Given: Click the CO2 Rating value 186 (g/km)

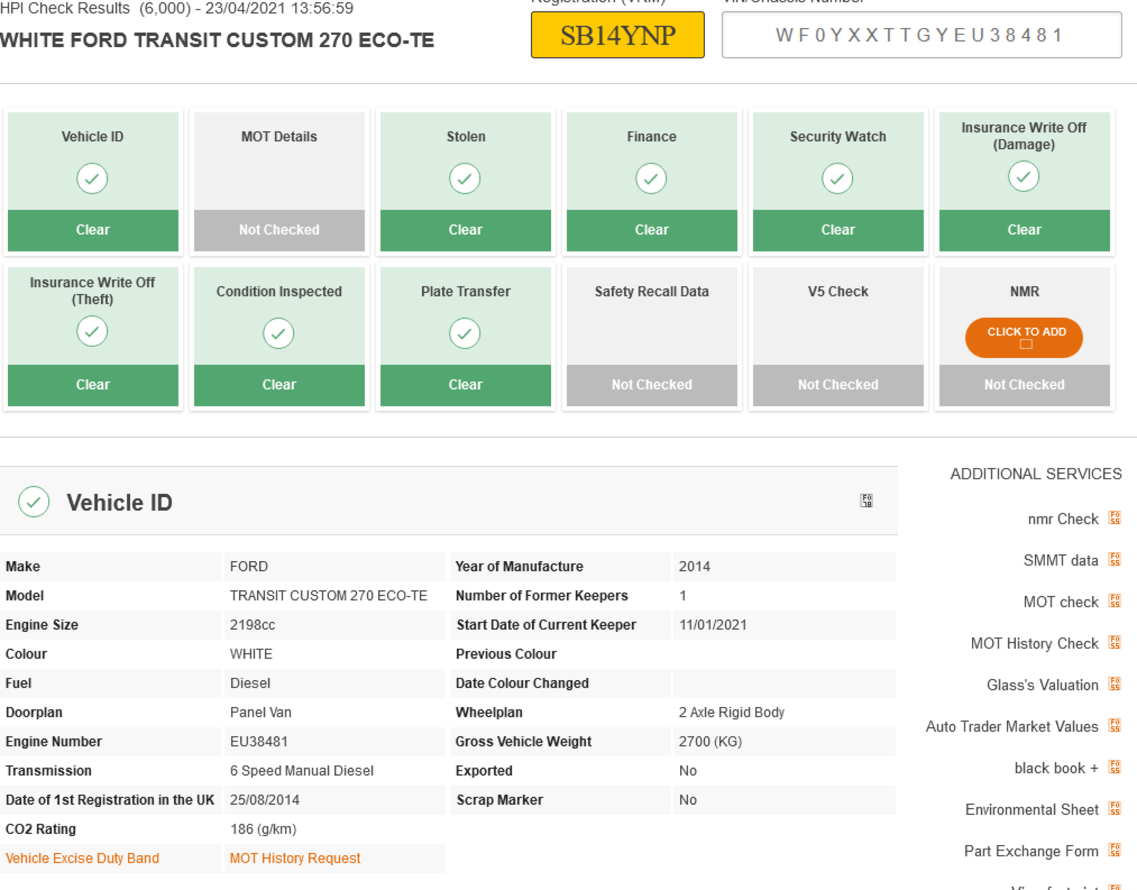Looking at the screenshot, I should 264,829.
